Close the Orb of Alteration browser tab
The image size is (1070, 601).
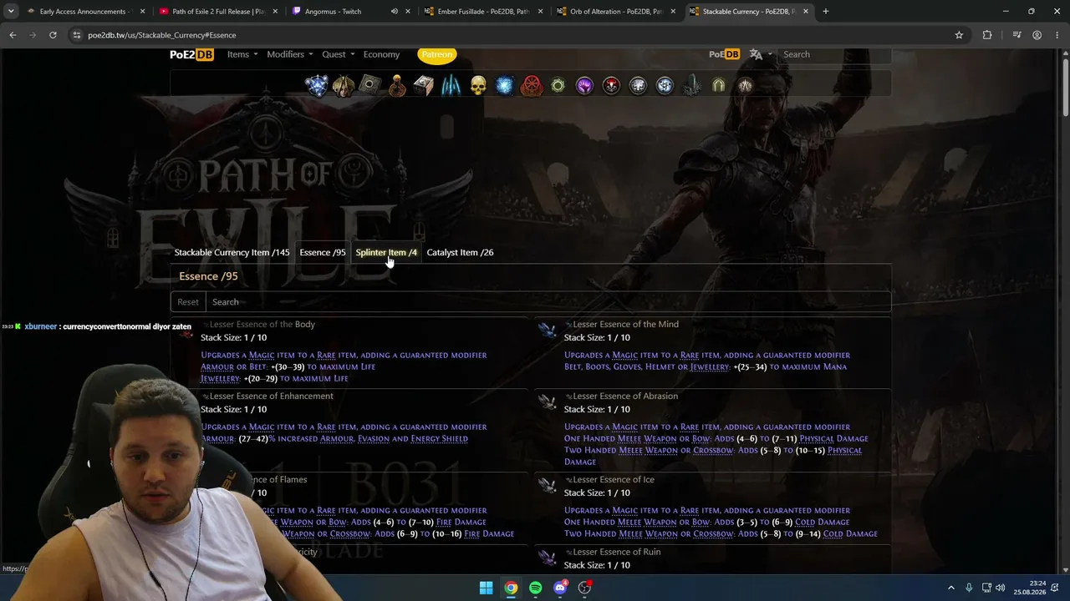coord(673,12)
